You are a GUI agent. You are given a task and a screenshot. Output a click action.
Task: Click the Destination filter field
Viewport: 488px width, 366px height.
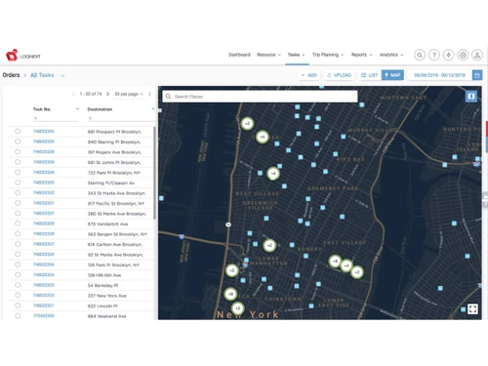[120, 118]
